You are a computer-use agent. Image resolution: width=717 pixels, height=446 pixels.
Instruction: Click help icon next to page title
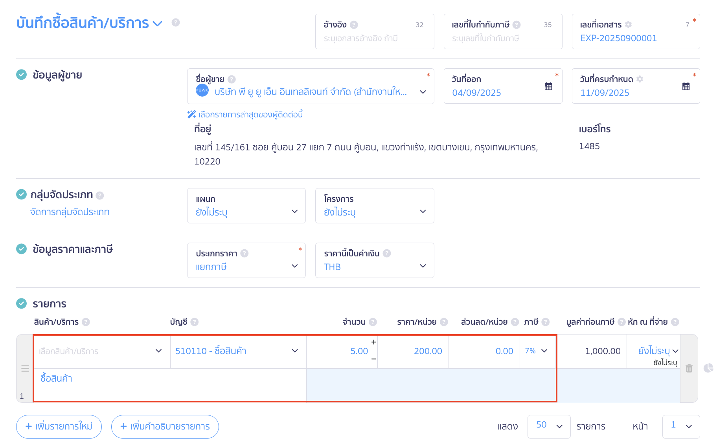click(176, 23)
